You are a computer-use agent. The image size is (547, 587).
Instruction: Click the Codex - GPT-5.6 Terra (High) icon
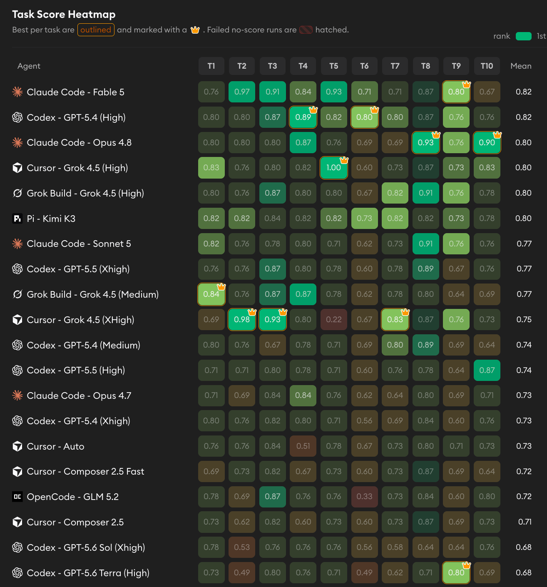17,573
